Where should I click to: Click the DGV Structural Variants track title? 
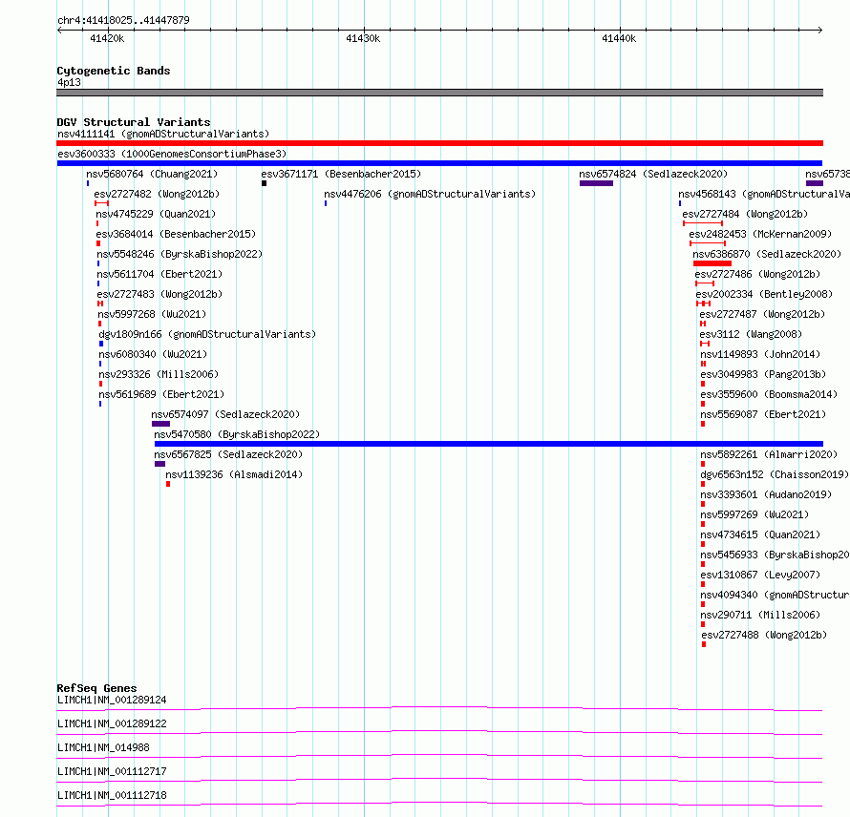coord(134,122)
